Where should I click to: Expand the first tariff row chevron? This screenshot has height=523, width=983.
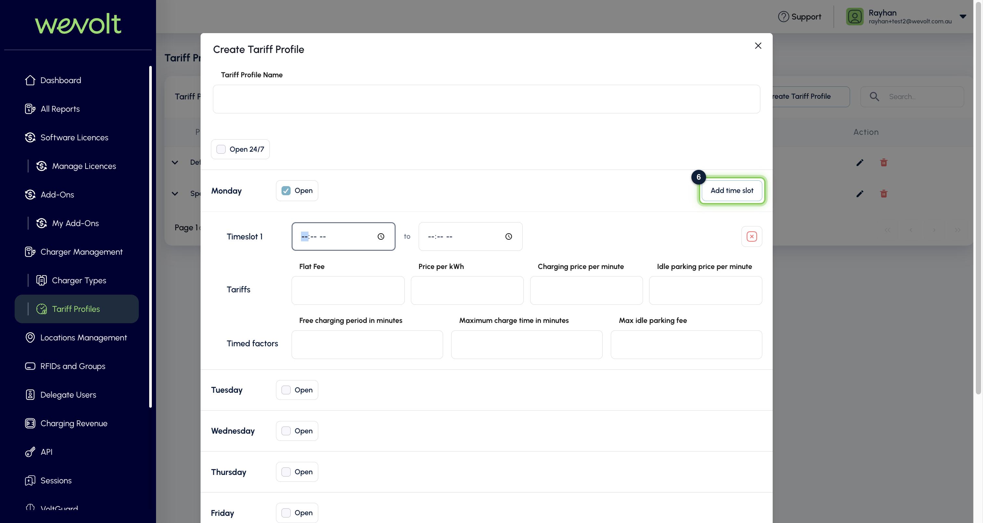[175, 162]
